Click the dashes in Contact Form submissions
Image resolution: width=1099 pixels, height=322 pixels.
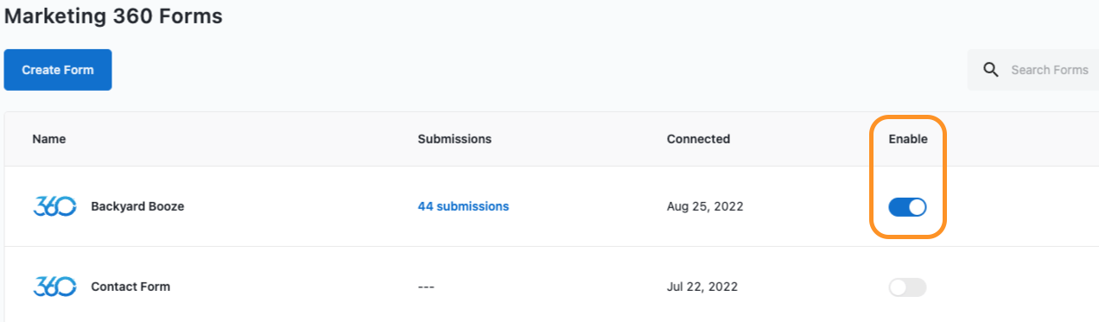point(426,287)
